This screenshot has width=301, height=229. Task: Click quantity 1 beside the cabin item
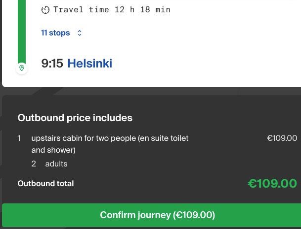[19, 138]
